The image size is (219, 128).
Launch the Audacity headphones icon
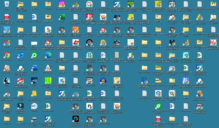click(103, 81)
